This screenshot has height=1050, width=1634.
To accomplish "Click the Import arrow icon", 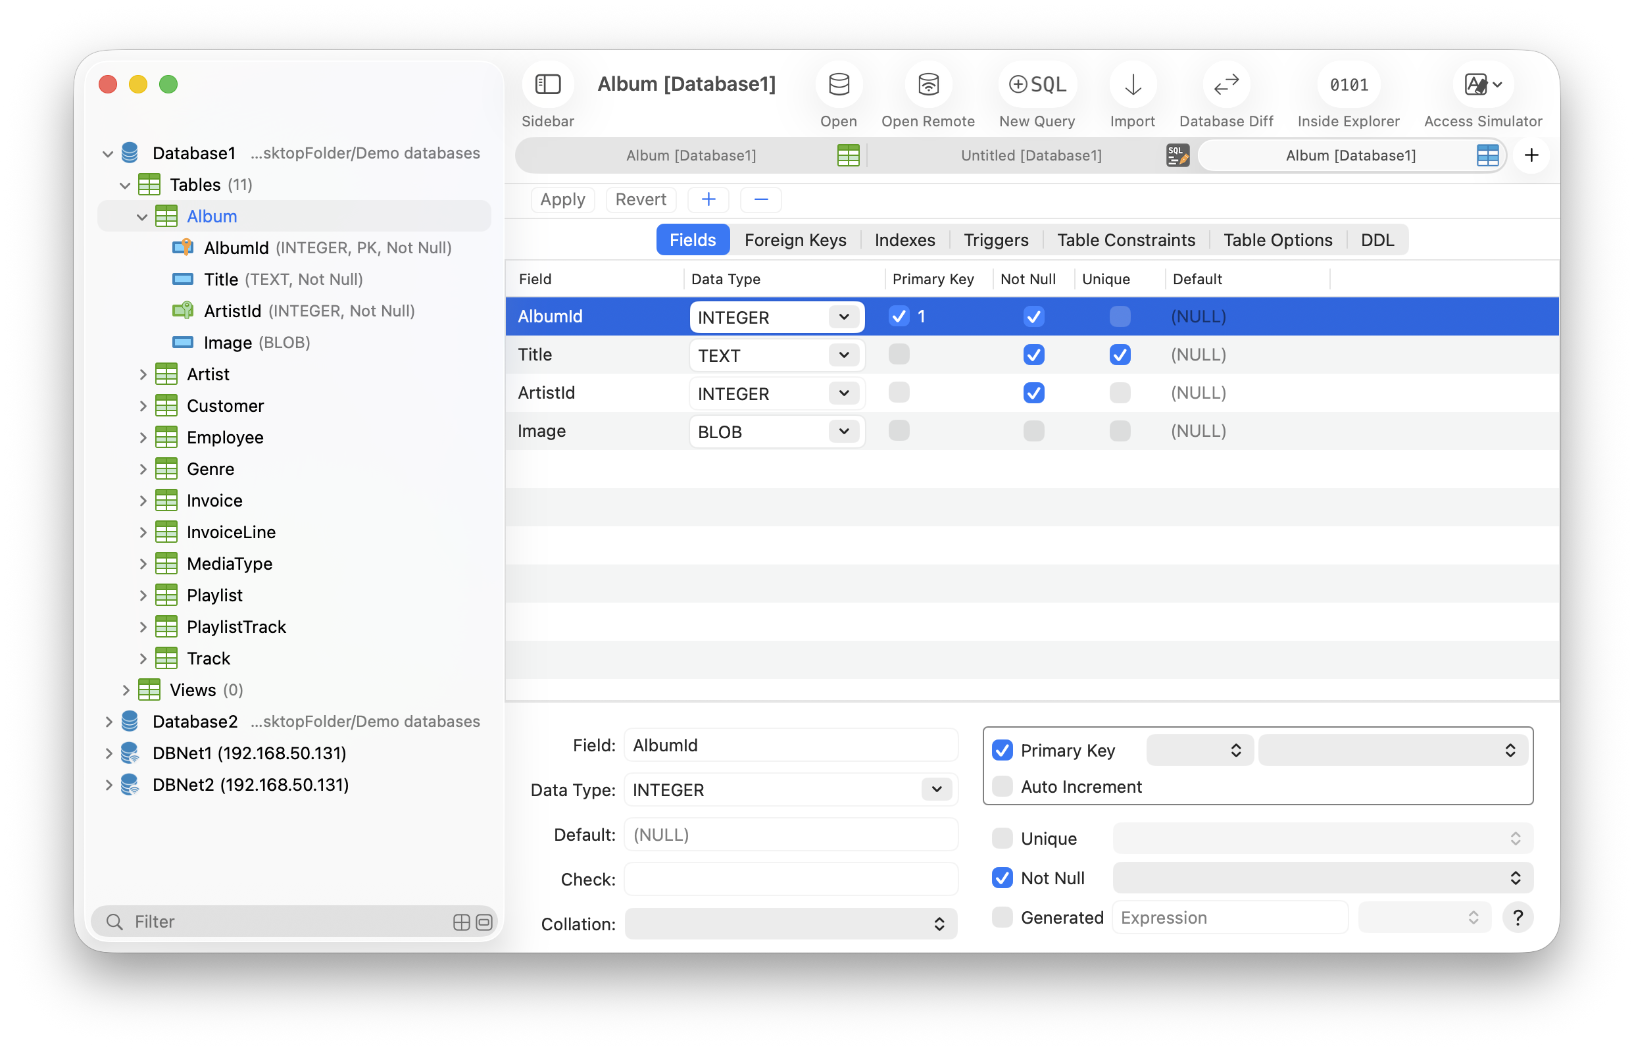I will coord(1132,85).
